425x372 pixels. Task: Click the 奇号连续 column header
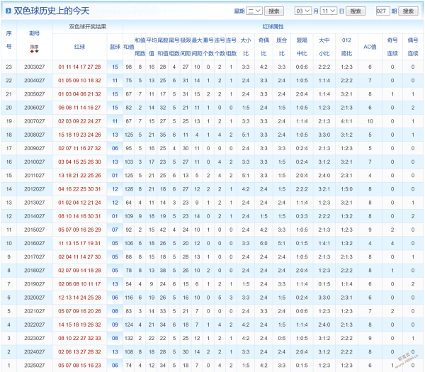(x=392, y=46)
